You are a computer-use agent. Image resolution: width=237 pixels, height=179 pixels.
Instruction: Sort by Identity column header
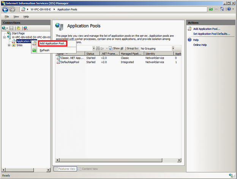pos(159,53)
